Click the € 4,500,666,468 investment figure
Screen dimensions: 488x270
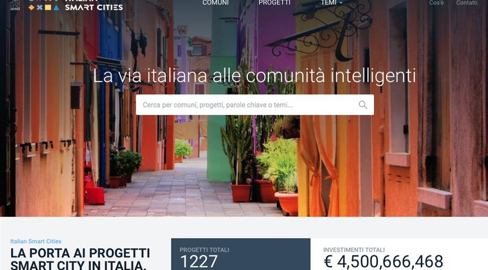pos(383,262)
